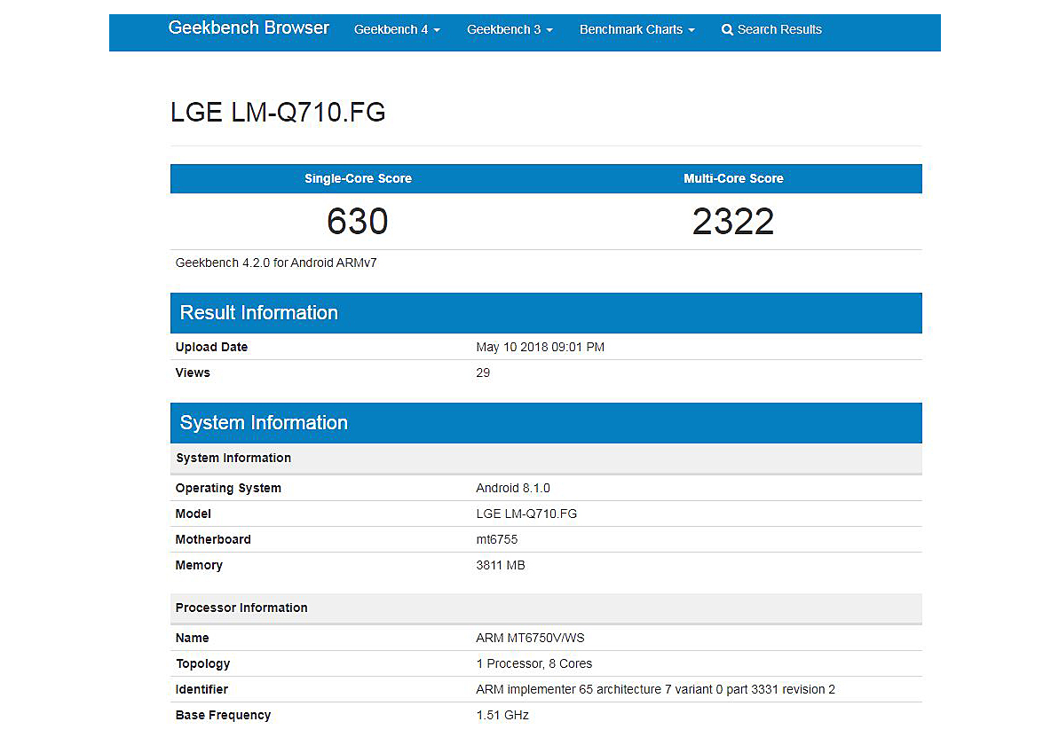Click the Geekbench Browser logo link
The height and width of the screenshot is (753, 1051).
pos(249,28)
